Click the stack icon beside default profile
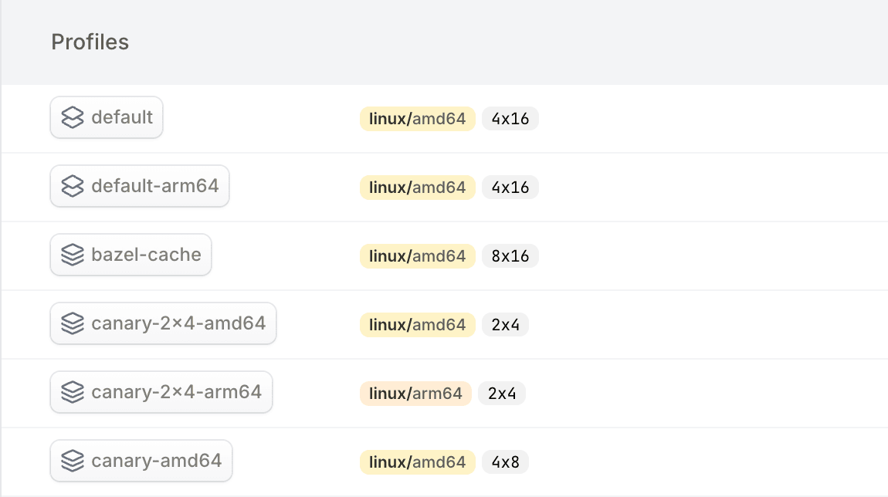Screen dimensions: 888x497 [72, 118]
